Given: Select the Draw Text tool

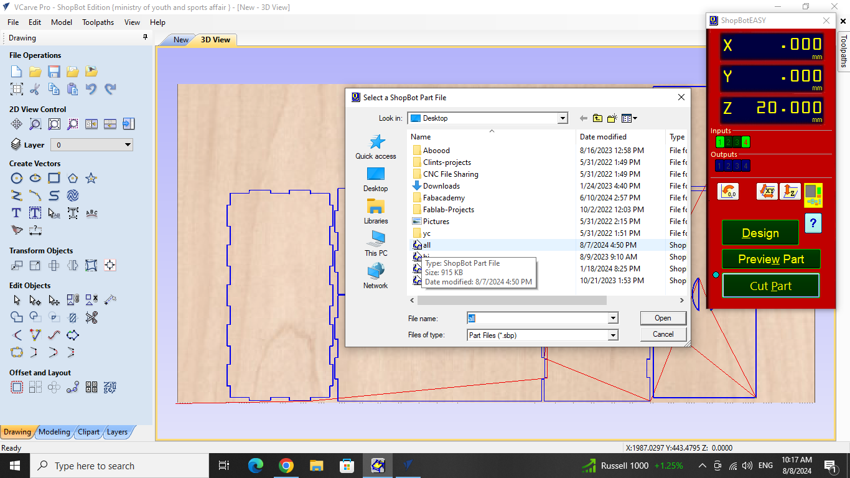Looking at the screenshot, I should pos(17,213).
